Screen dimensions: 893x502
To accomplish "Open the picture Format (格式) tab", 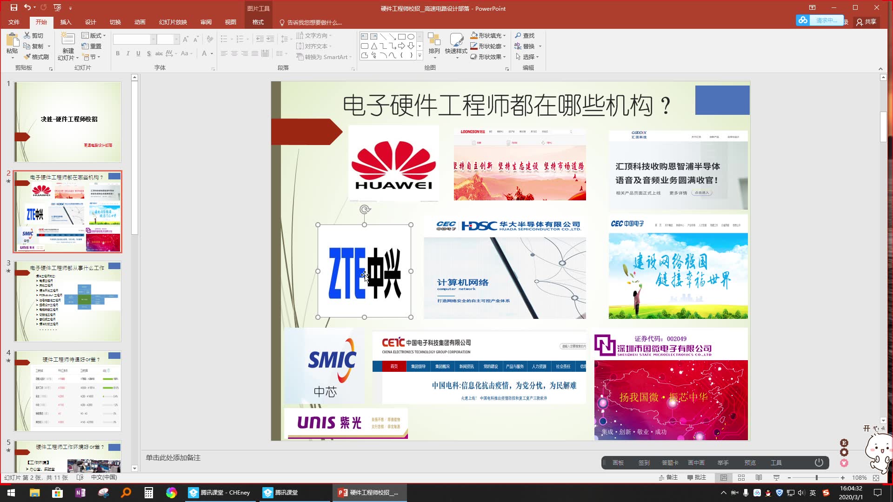I will click(258, 22).
